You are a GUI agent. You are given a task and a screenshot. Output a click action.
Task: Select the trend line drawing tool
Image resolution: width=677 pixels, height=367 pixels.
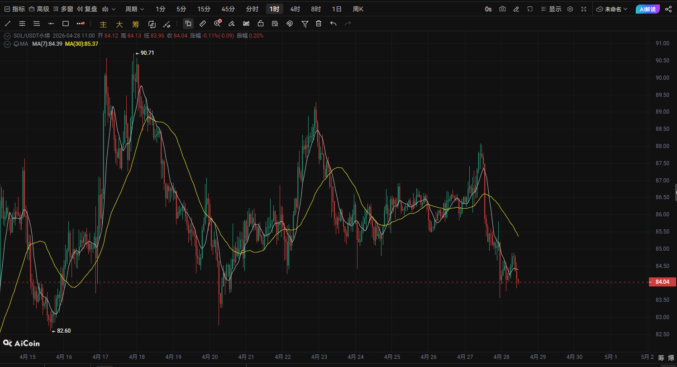click(8, 24)
